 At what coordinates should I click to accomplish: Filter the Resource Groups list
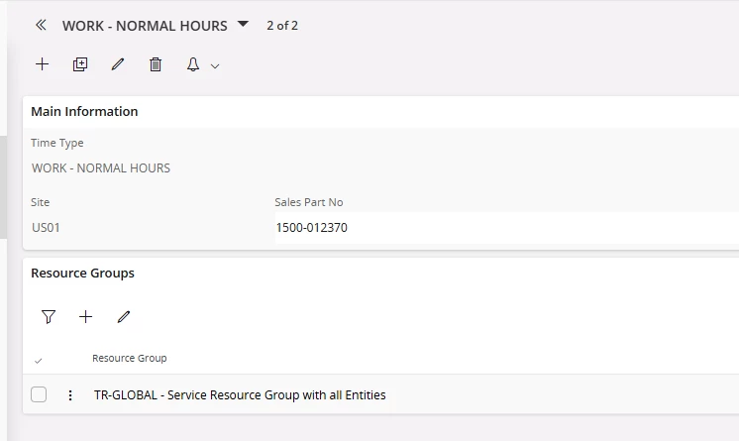[49, 316]
